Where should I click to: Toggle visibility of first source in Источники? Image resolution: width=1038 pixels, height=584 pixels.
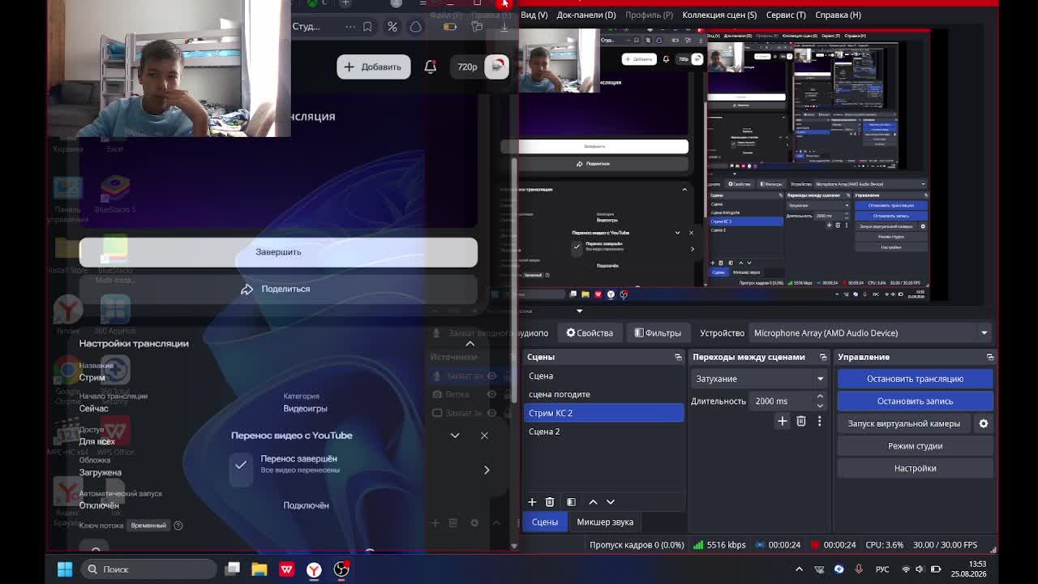pyautogui.click(x=491, y=376)
